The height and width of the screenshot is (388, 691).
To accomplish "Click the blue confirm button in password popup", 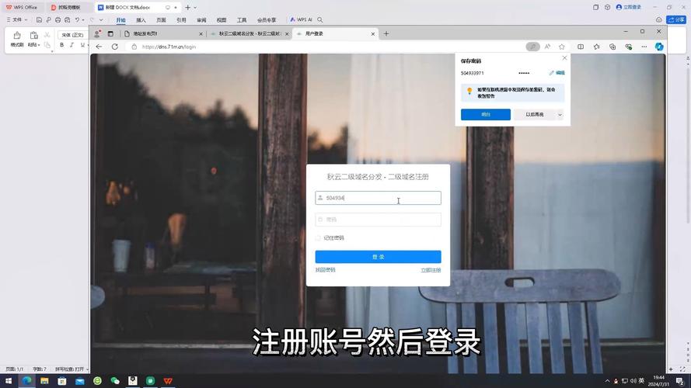I will [486, 114].
